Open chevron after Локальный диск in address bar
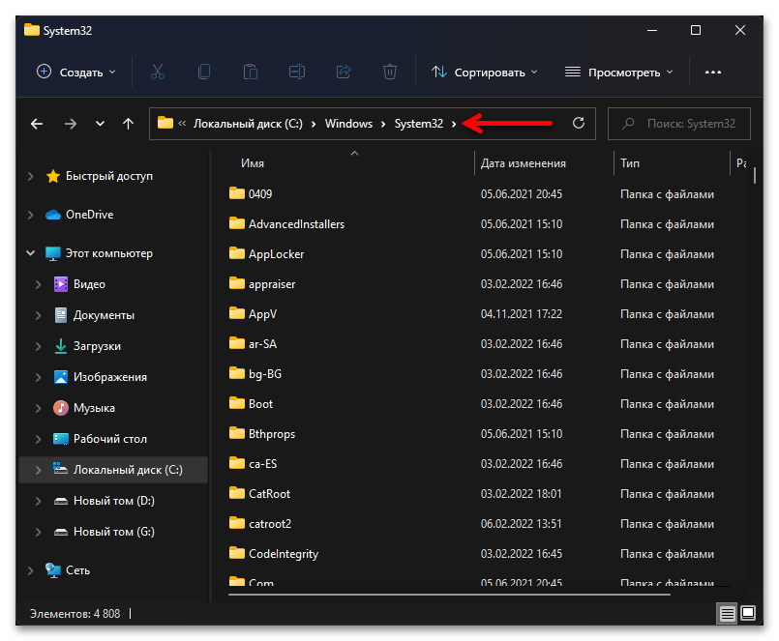779x641 pixels. pyautogui.click(x=314, y=124)
